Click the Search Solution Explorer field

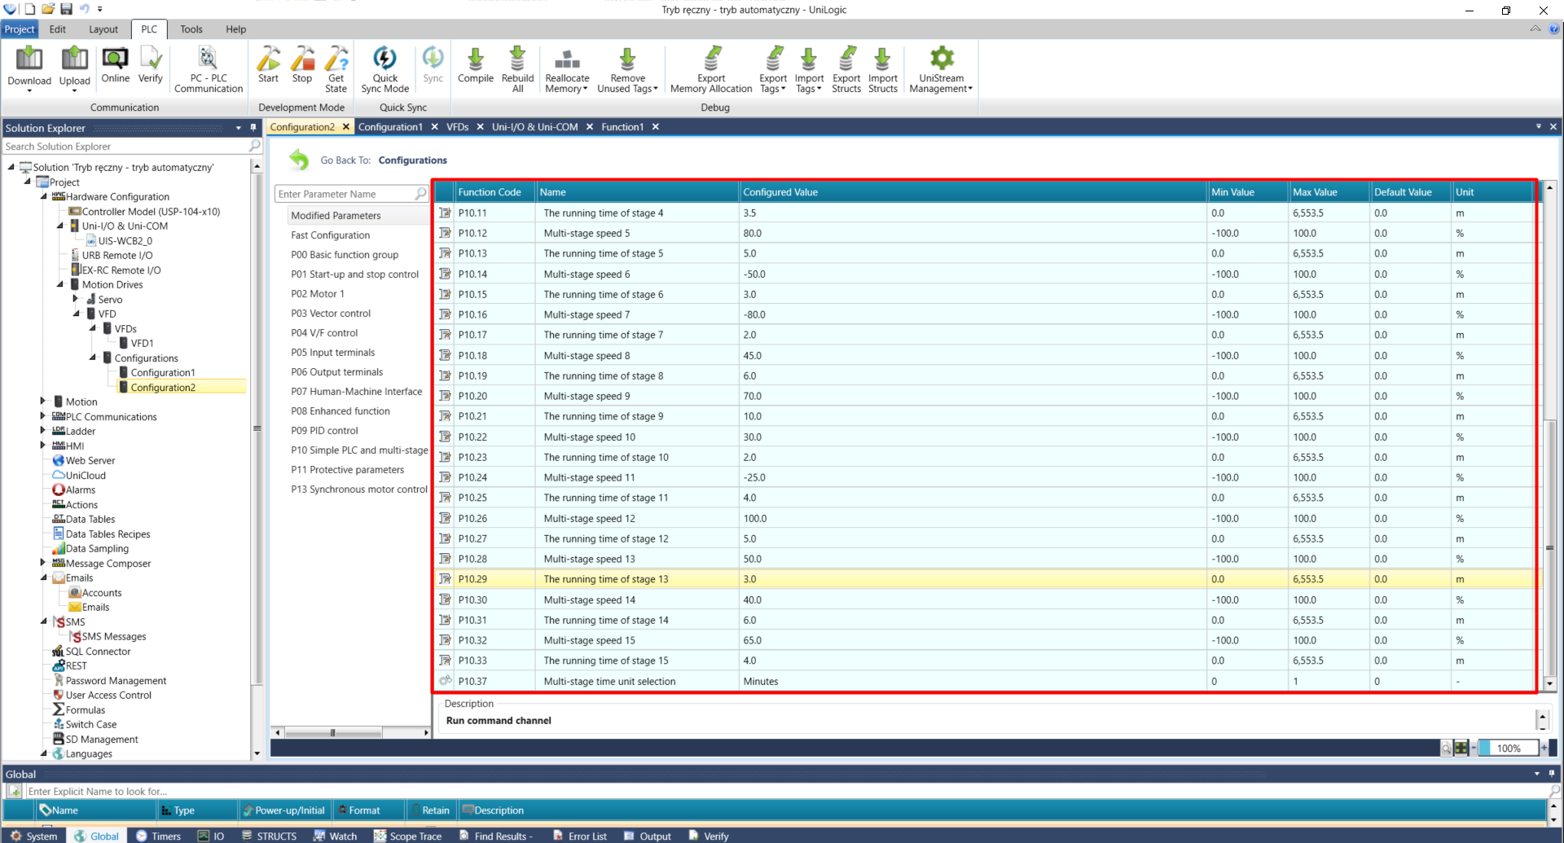(x=125, y=147)
